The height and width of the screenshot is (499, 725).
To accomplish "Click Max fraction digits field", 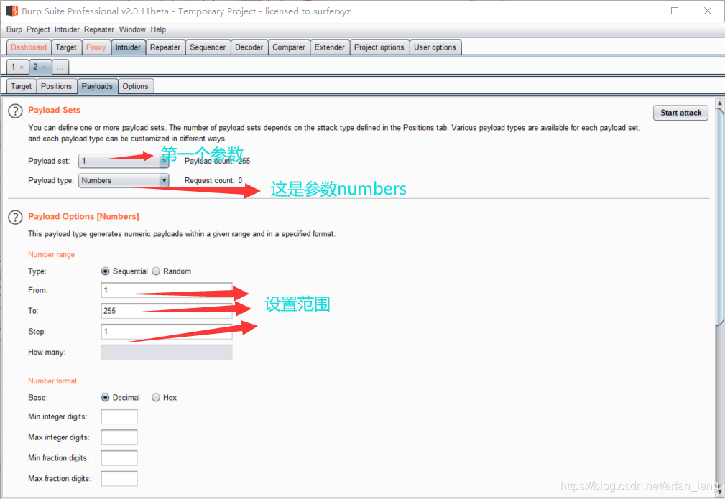I will click(119, 479).
